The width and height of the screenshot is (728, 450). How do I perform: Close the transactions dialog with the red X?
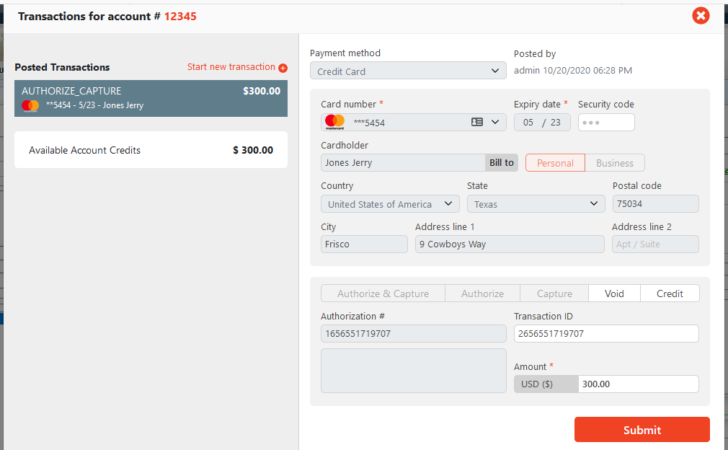coord(700,16)
